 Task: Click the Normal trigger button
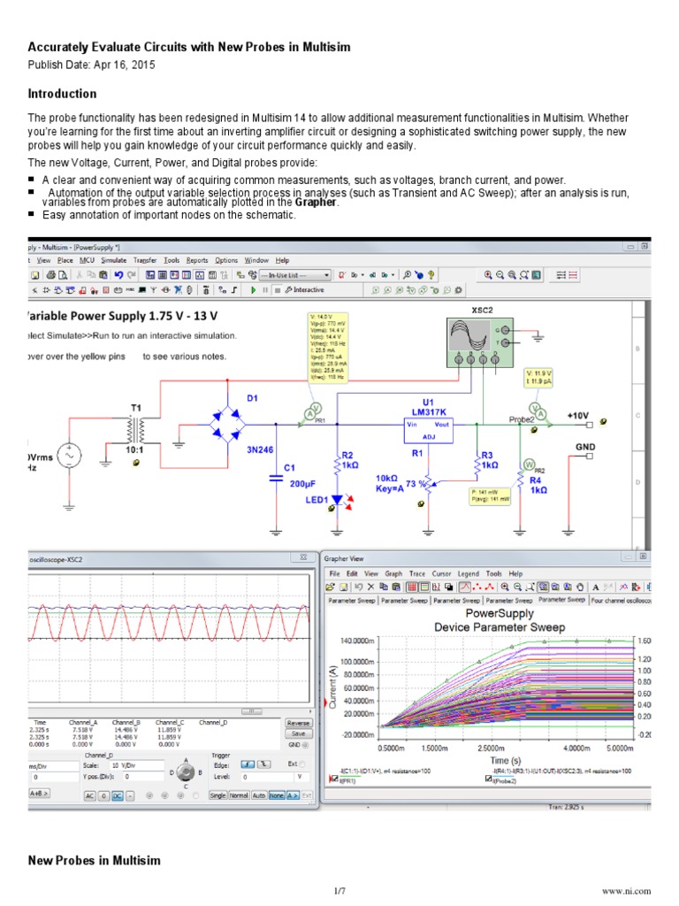(x=239, y=795)
